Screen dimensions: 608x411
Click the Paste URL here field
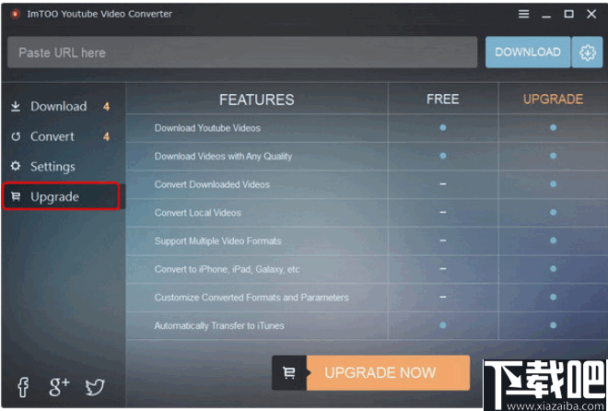coord(242,53)
